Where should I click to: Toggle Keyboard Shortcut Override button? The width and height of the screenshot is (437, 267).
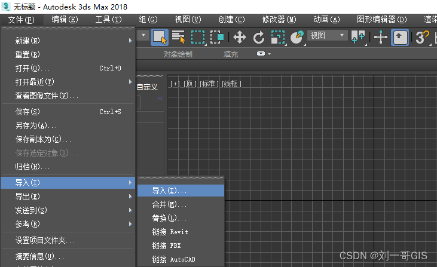400,37
